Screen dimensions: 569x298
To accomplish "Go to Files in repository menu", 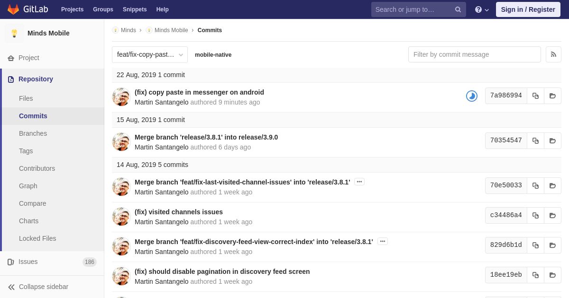I will 26,98.
